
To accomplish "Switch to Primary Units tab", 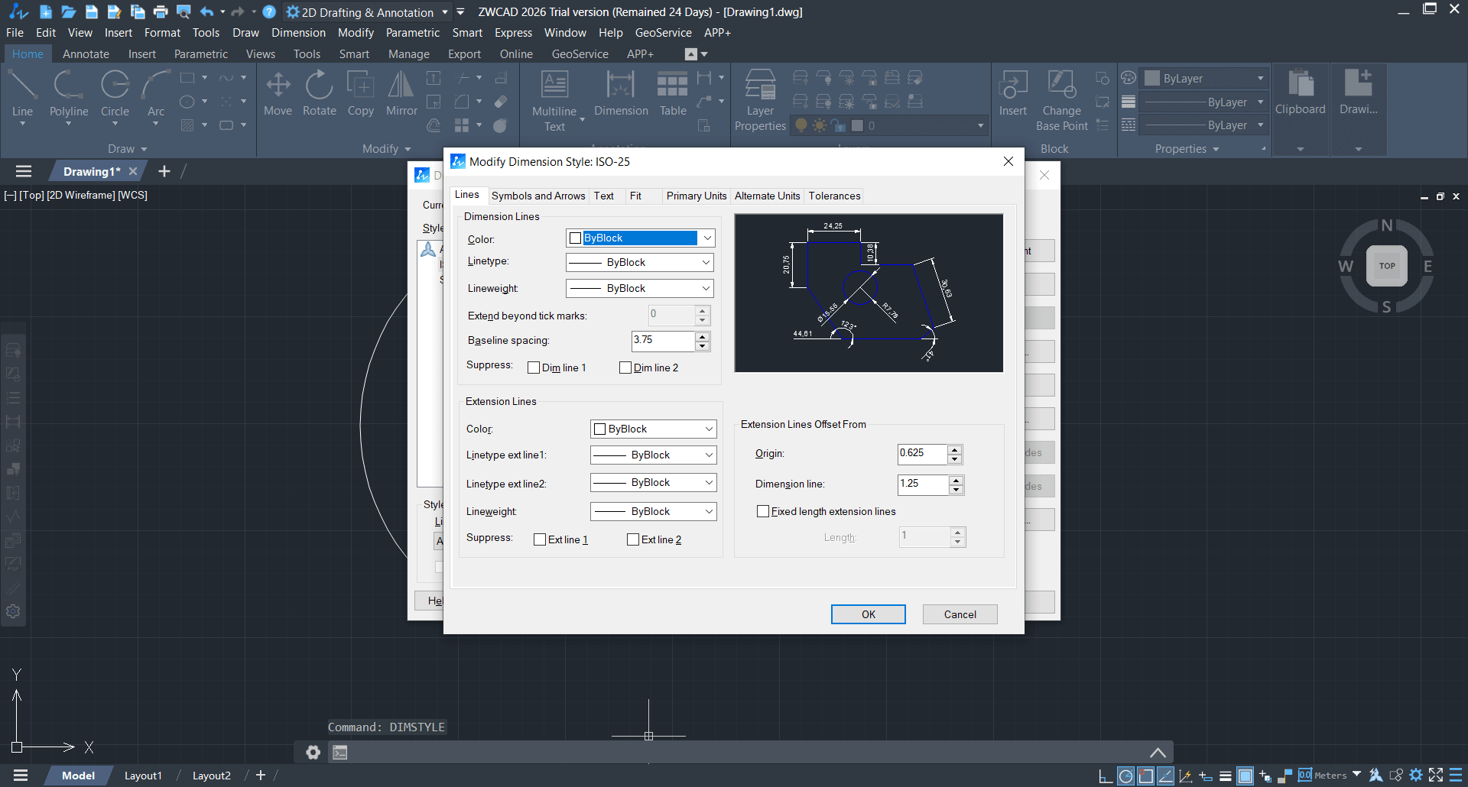I will 697,196.
